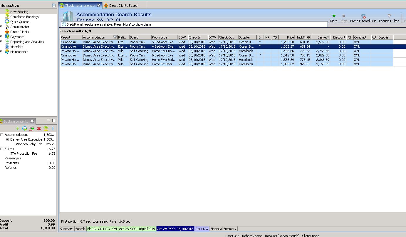Click the Completed Bookings icon in the sidebar
The height and width of the screenshot is (237, 406).
(x=7, y=17)
